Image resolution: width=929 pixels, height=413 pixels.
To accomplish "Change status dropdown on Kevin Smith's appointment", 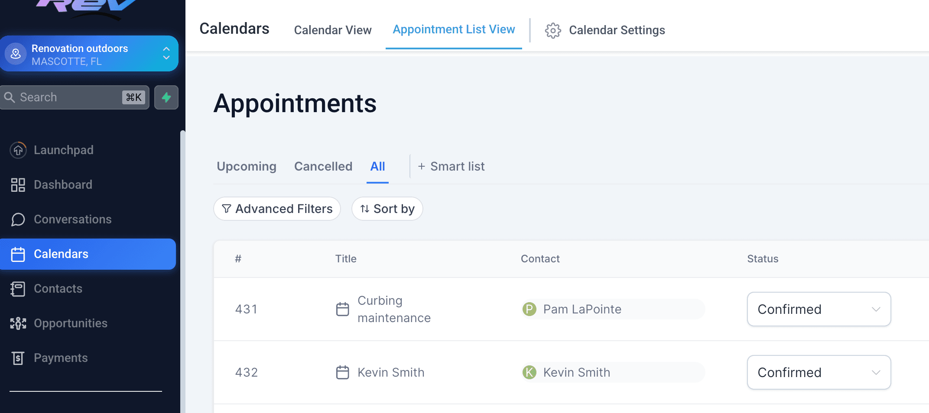I will (x=818, y=372).
